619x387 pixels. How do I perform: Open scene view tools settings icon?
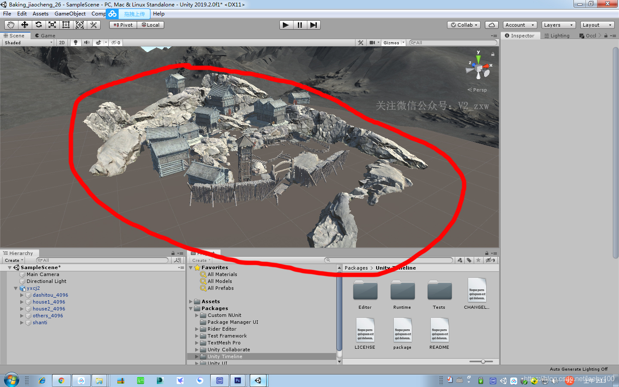(361, 43)
